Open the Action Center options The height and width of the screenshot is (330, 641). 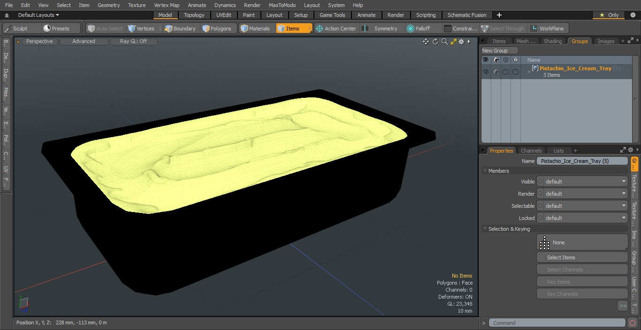pos(336,29)
